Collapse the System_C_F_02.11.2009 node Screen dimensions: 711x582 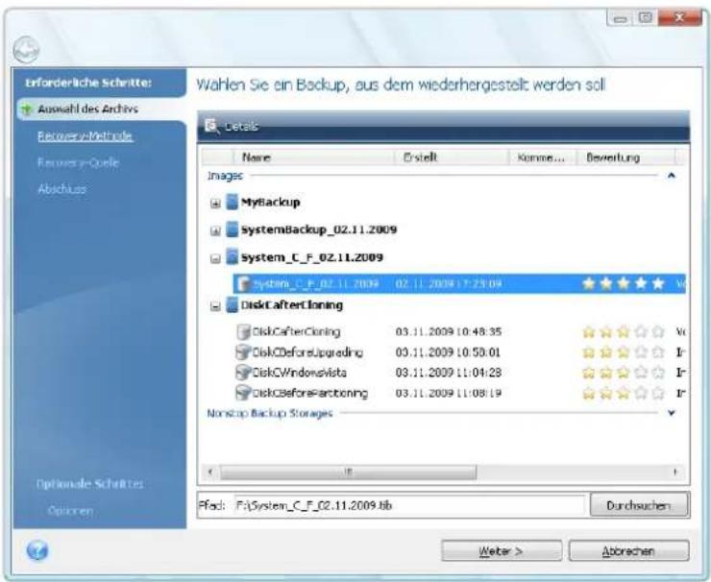[x=215, y=258]
